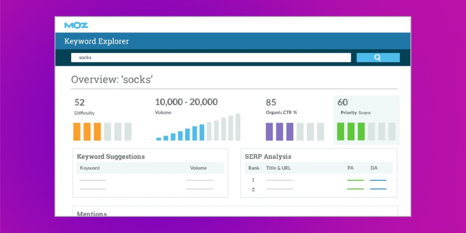Click the Priority Score value 60
The image size is (466, 233).
[343, 103]
